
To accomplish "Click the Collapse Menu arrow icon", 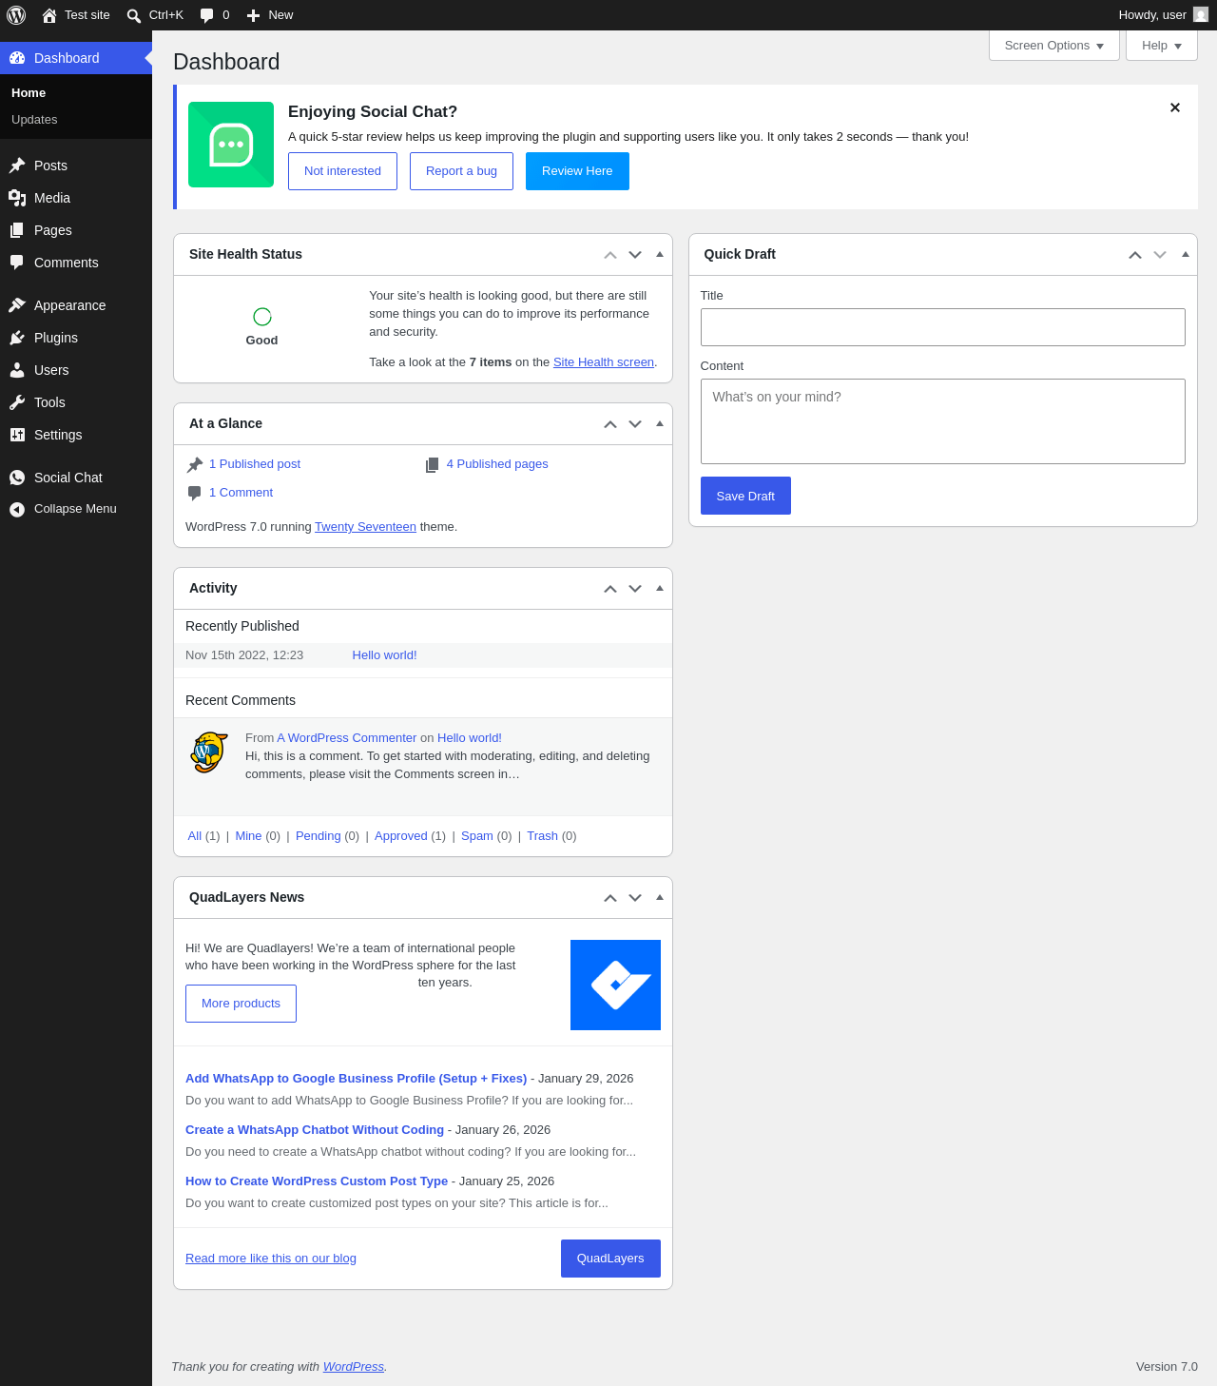I will pyautogui.click(x=17, y=510).
